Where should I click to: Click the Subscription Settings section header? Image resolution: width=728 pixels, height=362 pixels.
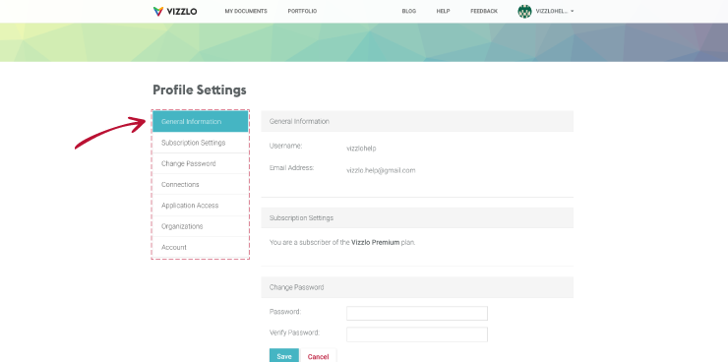[x=417, y=217]
